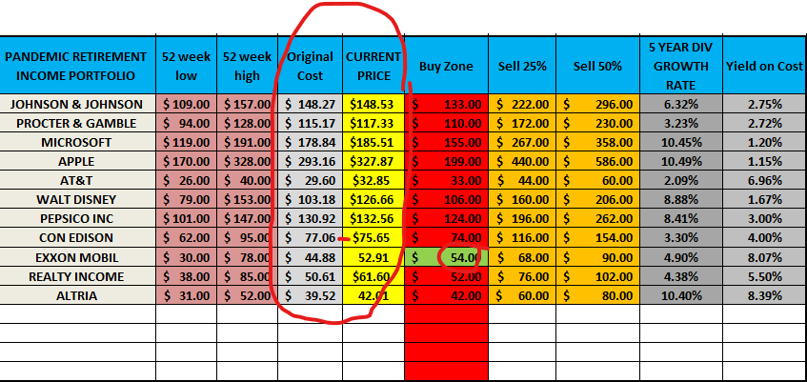Screen dimensions: 807x382
Task: Click AT&T yield on cost 6.96%
Action: point(765,181)
